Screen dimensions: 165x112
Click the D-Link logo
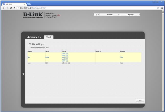pyautogui.click(x=33, y=15)
